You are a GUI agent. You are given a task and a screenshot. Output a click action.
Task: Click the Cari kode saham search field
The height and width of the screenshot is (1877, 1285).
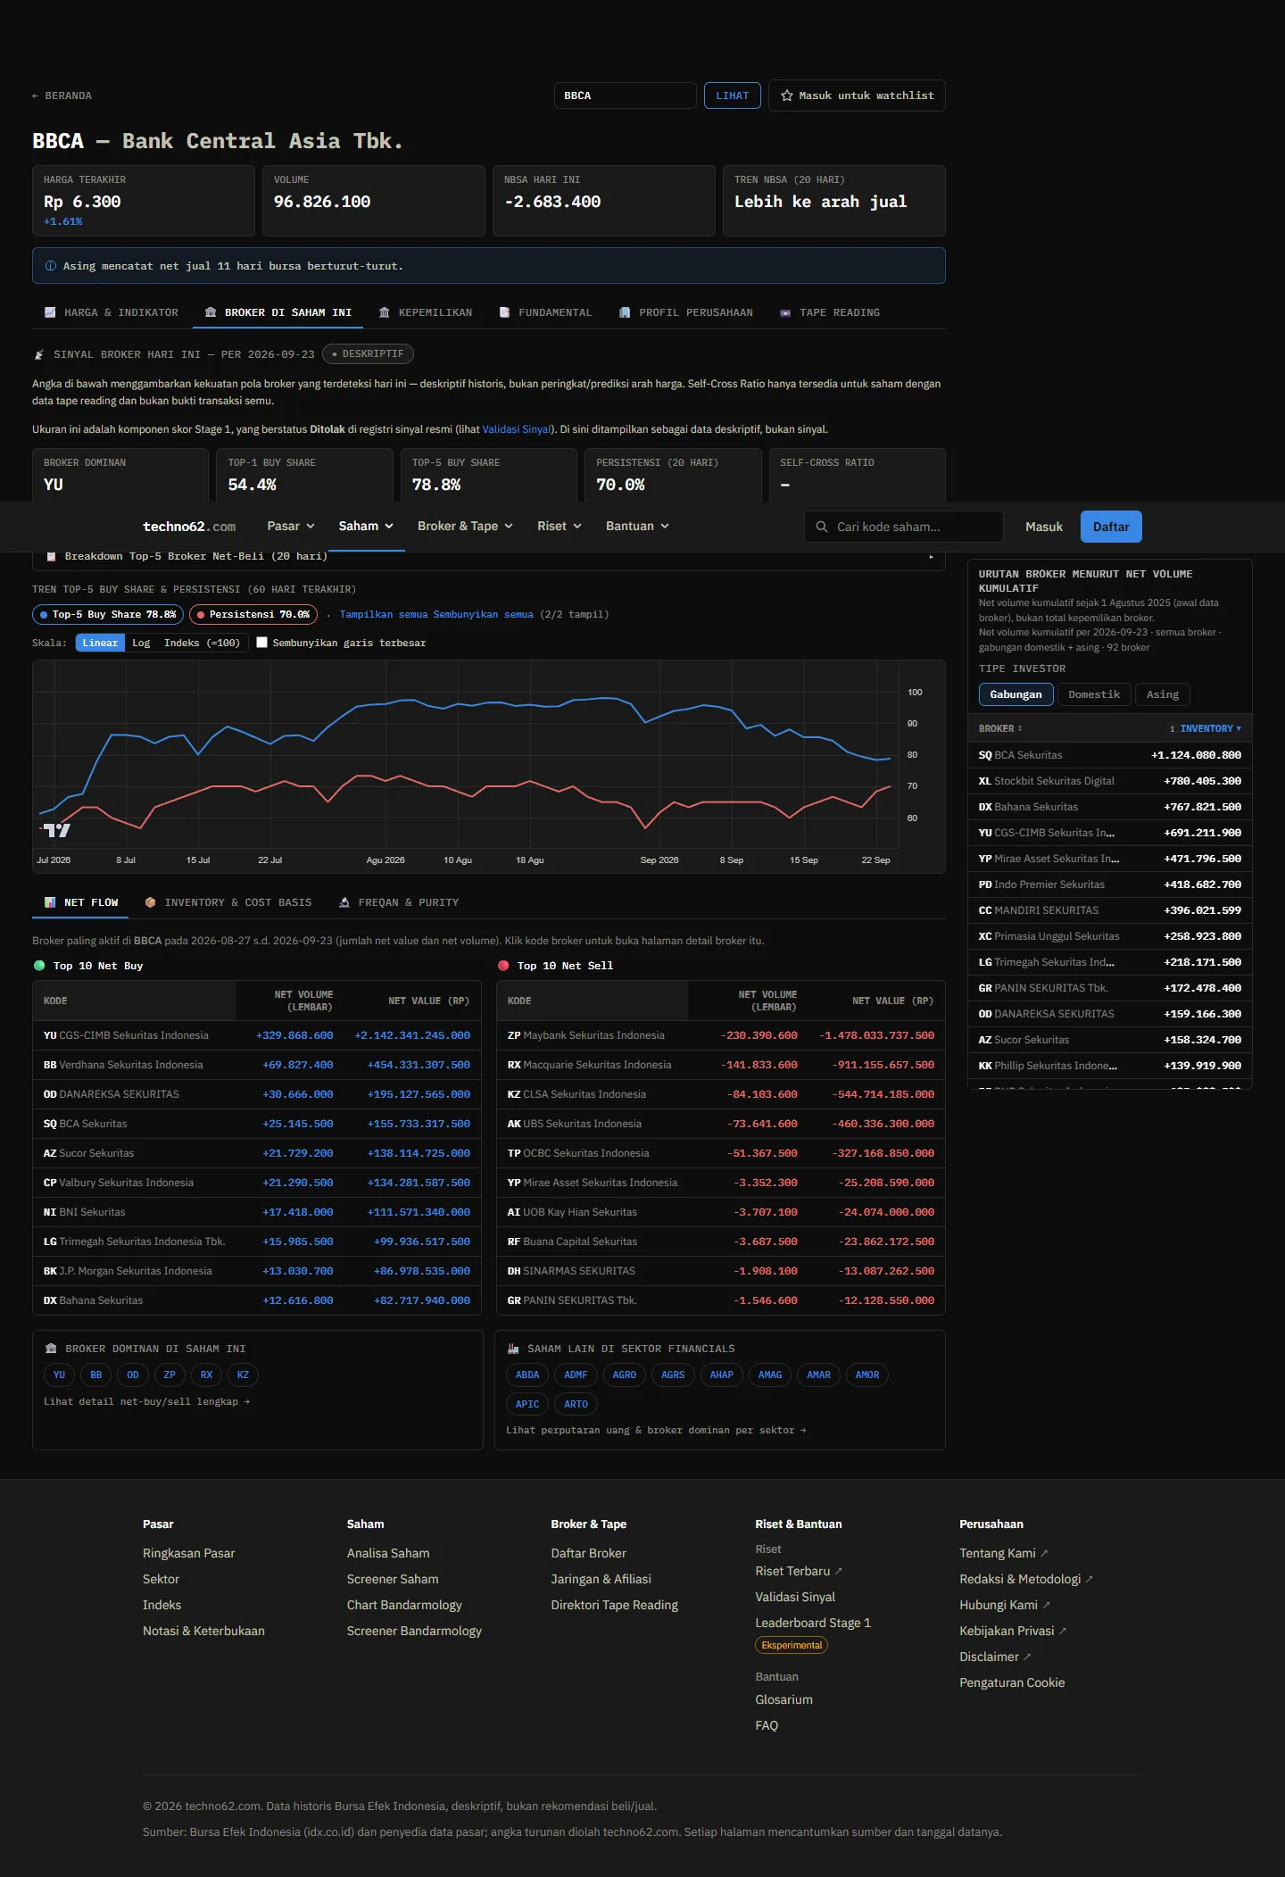click(904, 527)
